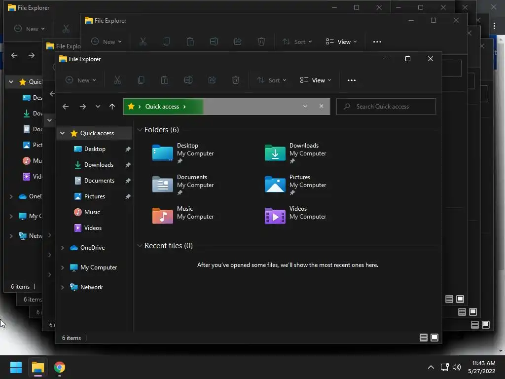505x379 pixels.
Task: Collapse the Recent files (0) group
Action: coord(140,246)
